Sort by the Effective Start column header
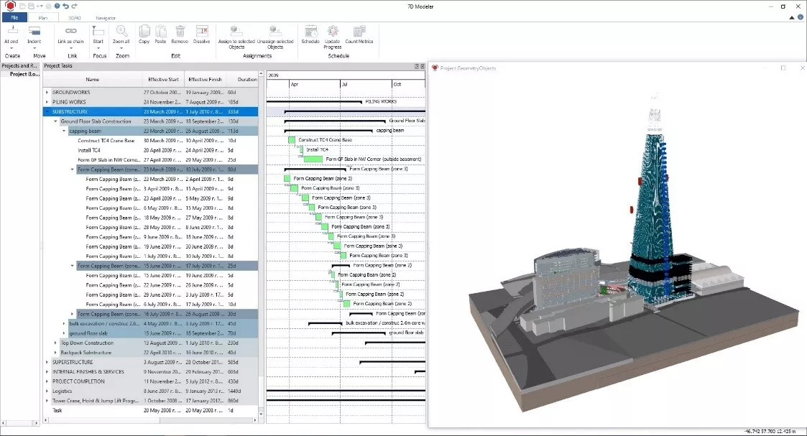Screen dimensions: 807x436 [x=162, y=80]
